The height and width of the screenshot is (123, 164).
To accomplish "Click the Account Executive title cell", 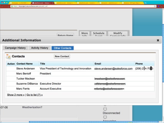I will pos(51,89).
